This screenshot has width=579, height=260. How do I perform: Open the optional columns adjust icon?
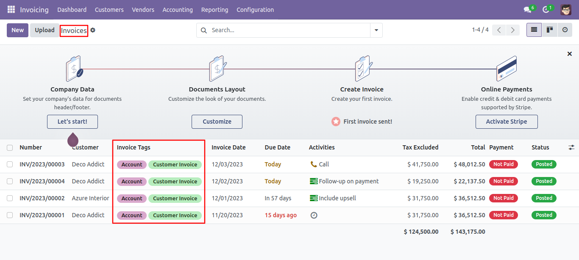coord(571,147)
